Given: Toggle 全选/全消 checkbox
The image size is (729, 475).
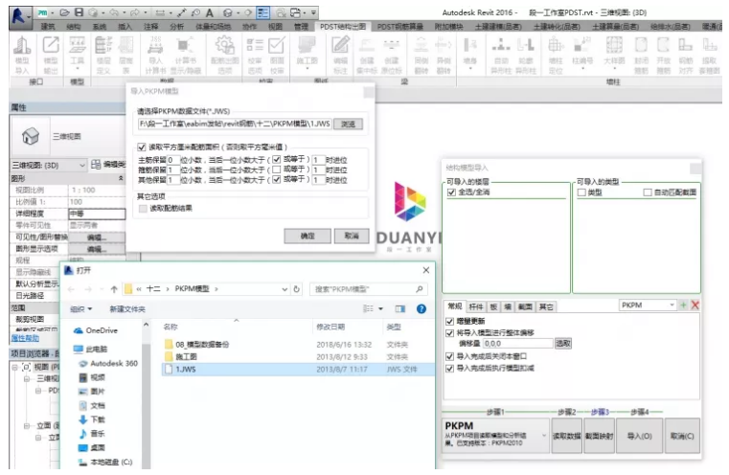Looking at the screenshot, I should point(451,192).
